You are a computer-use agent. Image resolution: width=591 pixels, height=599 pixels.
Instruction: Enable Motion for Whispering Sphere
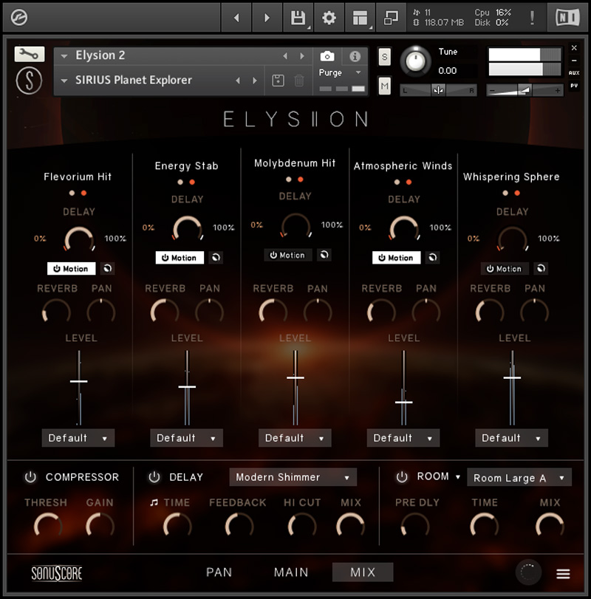pos(505,269)
